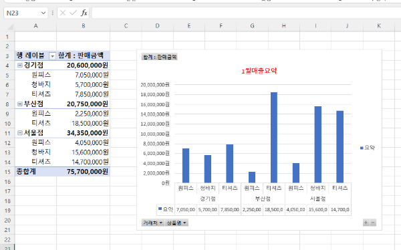This screenshot has width=401, height=250.
Task: Click the tallest bar for 부산점 티셔츠
Action: (x=274, y=138)
